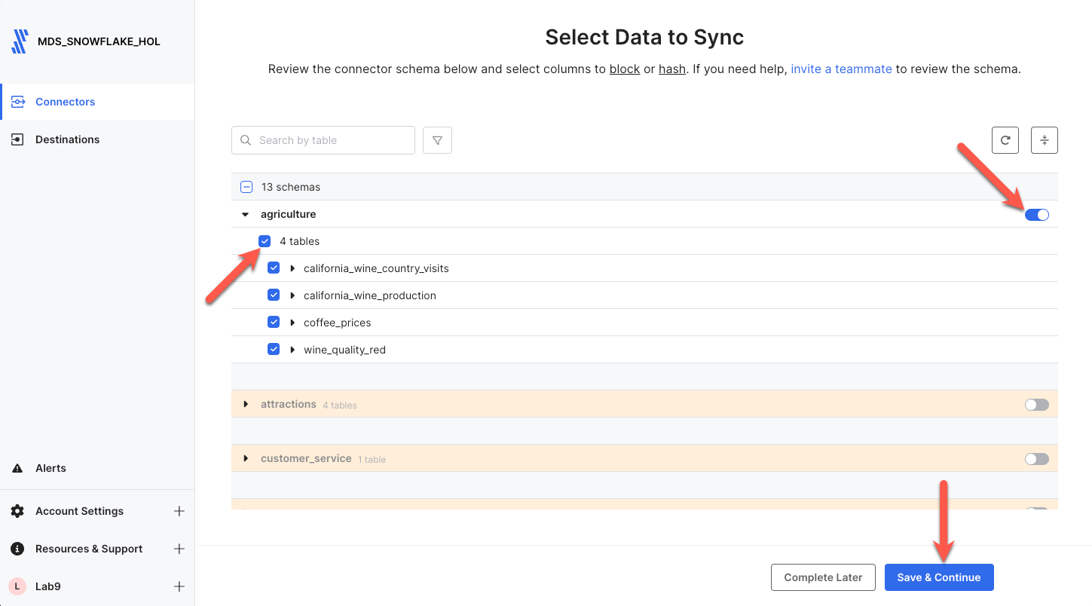Uncheck the 4 tables checkbox
1092x606 pixels.
pyautogui.click(x=265, y=241)
